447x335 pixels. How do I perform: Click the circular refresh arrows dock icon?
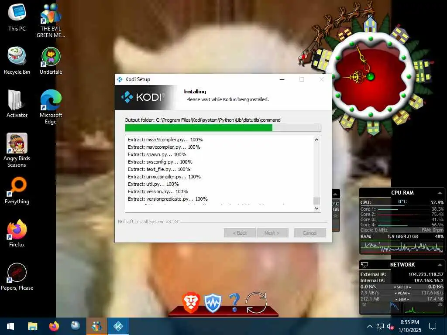(x=256, y=303)
